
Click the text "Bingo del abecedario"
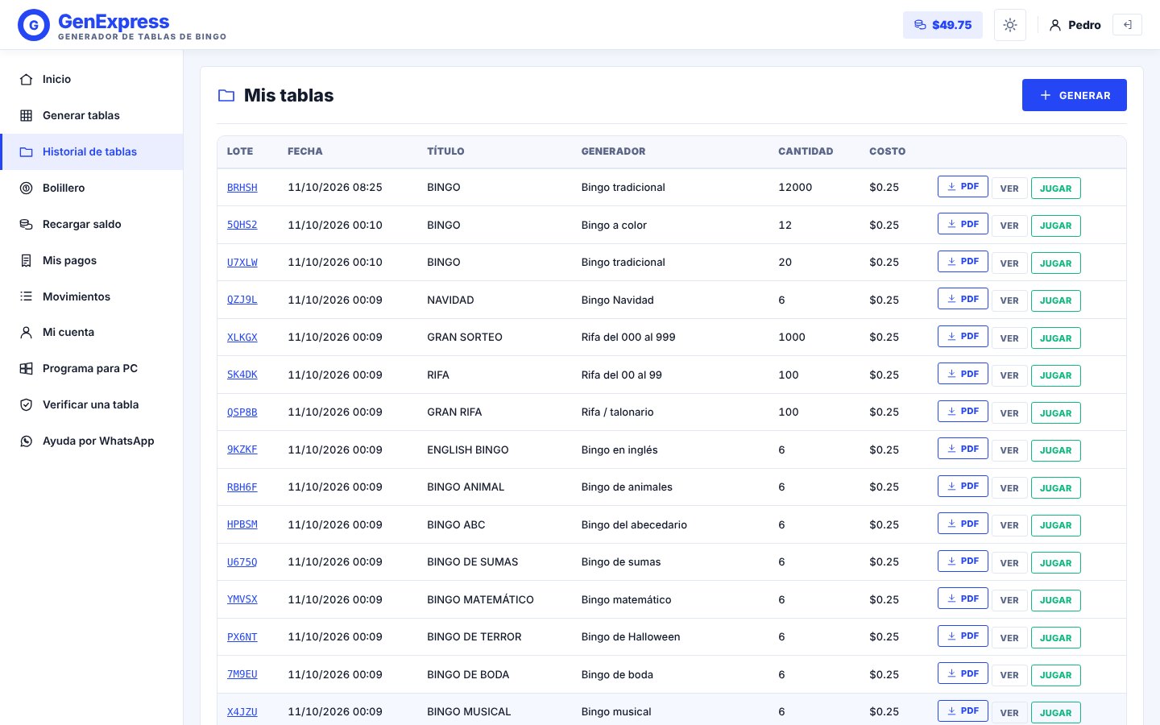click(x=634, y=525)
